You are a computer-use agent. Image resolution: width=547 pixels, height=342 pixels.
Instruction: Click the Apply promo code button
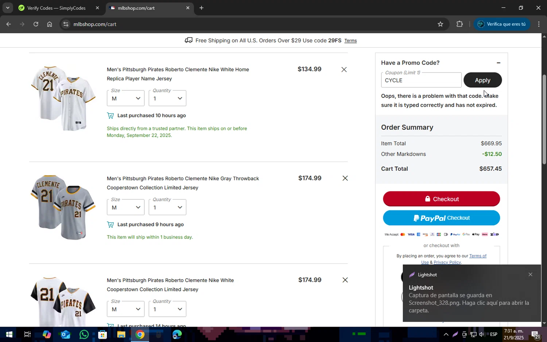pyautogui.click(x=482, y=80)
